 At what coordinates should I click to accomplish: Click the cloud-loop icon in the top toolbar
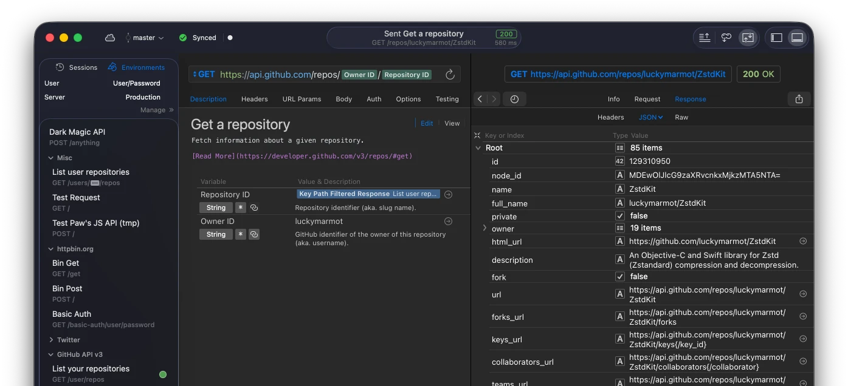pos(726,38)
